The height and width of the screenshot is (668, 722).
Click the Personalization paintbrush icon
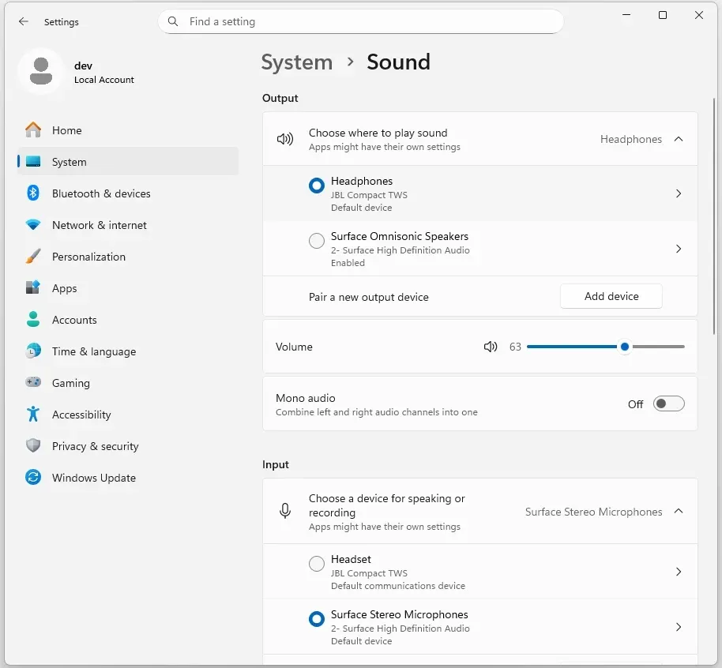pyautogui.click(x=33, y=256)
